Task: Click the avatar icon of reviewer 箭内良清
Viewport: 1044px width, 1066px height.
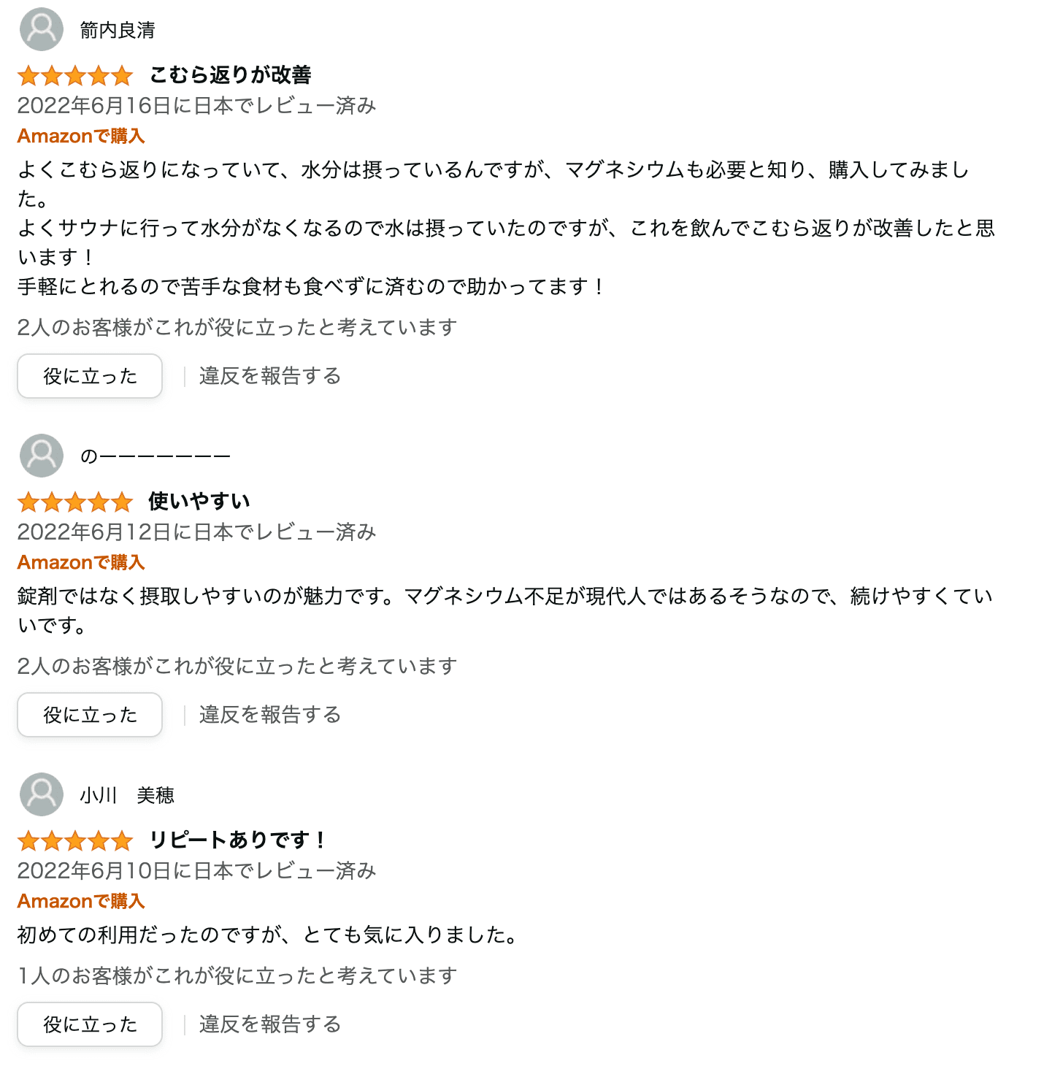Action: tap(42, 29)
